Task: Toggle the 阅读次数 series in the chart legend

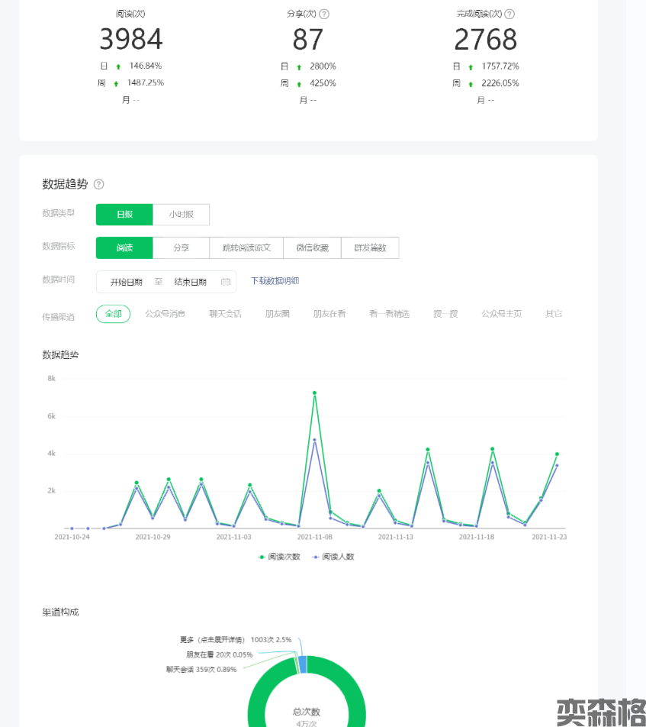Action: pos(279,557)
